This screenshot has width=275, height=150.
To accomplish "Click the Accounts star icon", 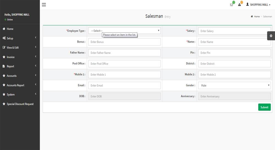I will pyautogui.click(x=4, y=76).
